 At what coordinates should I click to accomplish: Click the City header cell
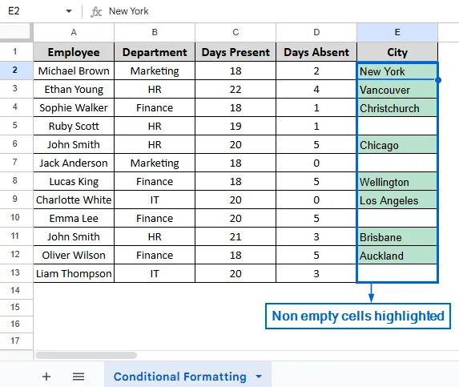tap(397, 52)
